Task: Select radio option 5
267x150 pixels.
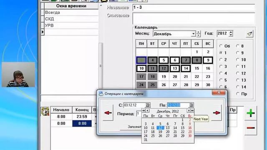Action: (221, 80)
